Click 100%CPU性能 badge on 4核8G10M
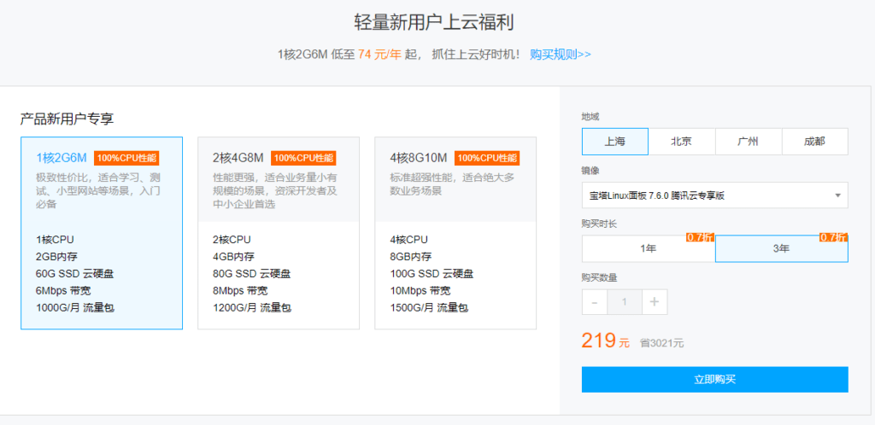The width and height of the screenshot is (875, 425). pyautogui.click(x=487, y=158)
